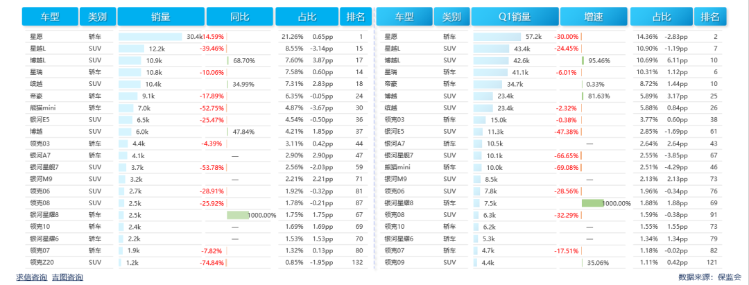The height and width of the screenshot is (285, 749).
Task: Click the 12.2k bar for 星越L
Action: tap(132, 49)
